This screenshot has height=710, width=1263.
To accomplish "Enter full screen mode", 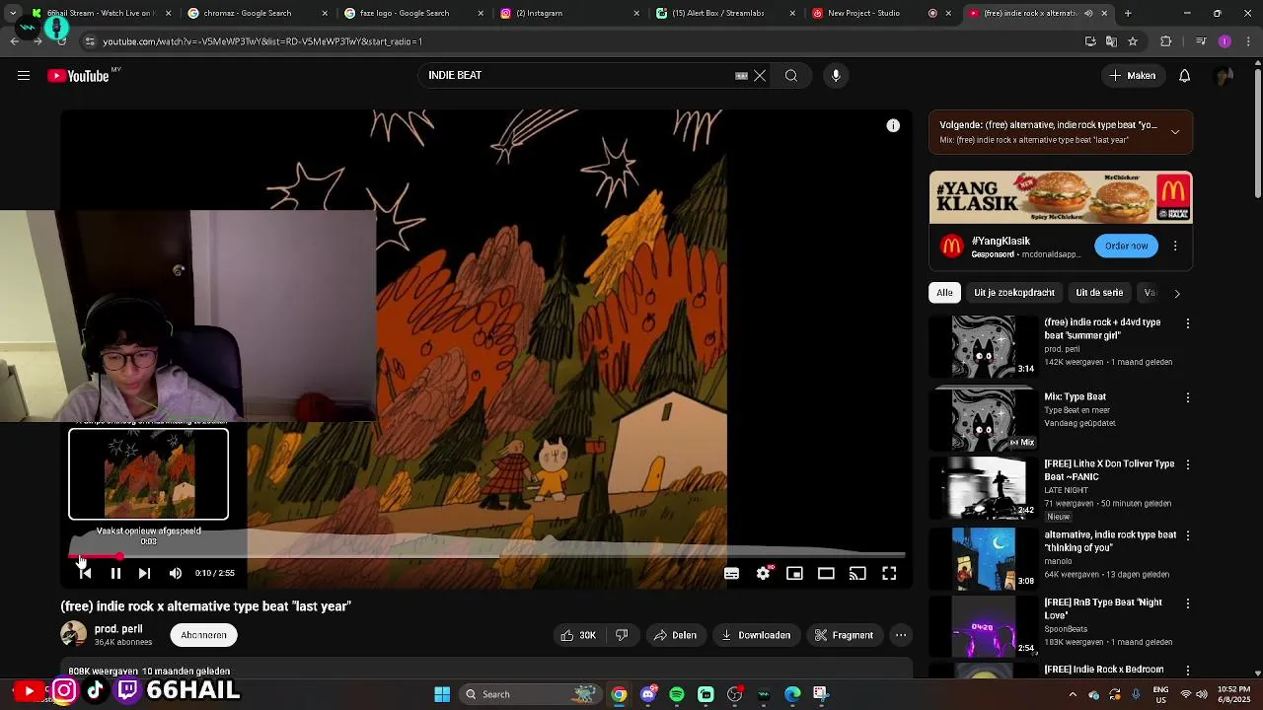I will point(889,573).
